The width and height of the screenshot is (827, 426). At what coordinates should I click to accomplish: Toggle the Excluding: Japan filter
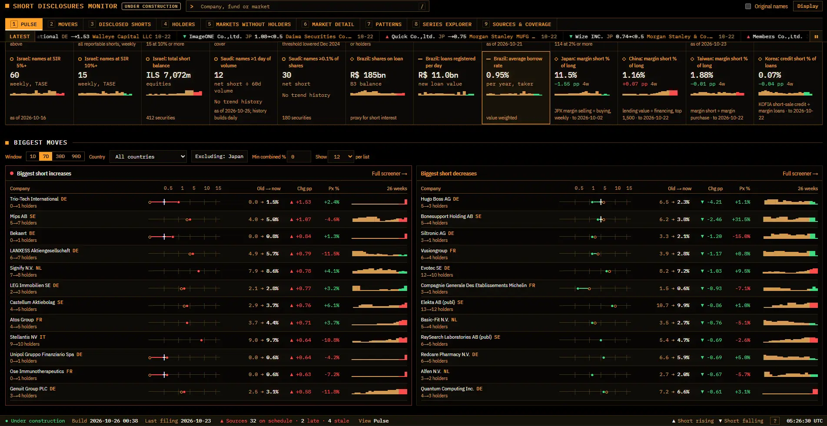[x=219, y=156]
